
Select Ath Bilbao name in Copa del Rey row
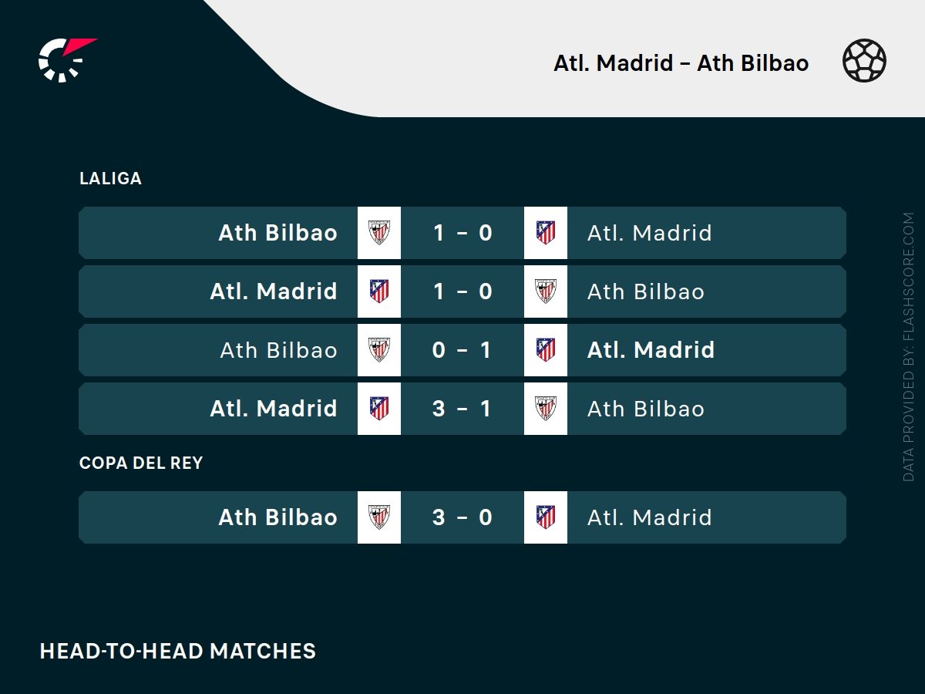(277, 517)
